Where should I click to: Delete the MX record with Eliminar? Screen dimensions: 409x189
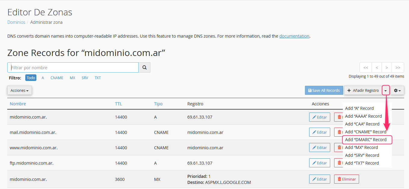(x=346, y=179)
